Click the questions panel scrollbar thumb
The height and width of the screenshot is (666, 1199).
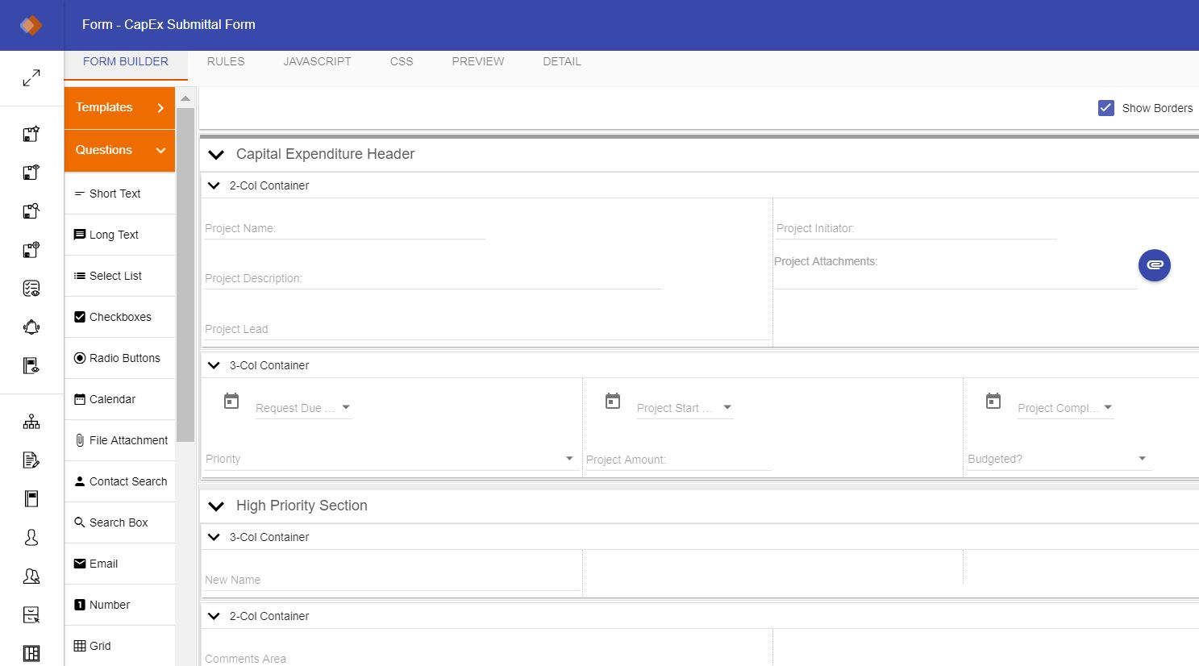coord(185,275)
